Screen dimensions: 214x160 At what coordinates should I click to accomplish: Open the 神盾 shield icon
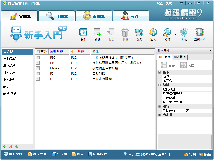pos(184,32)
